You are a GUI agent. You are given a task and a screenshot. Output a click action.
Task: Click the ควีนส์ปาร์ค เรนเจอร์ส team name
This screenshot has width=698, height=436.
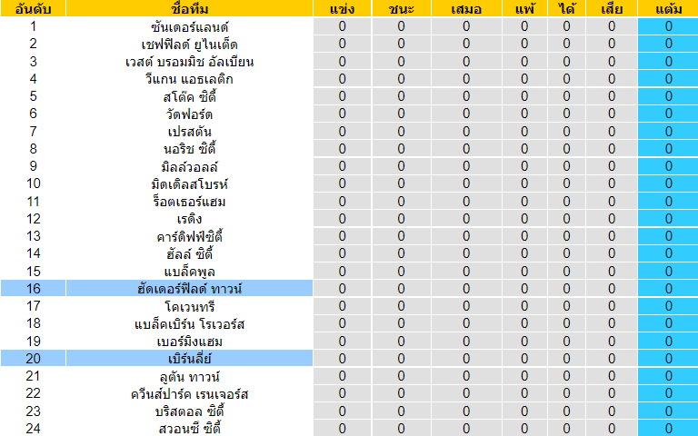click(189, 393)
